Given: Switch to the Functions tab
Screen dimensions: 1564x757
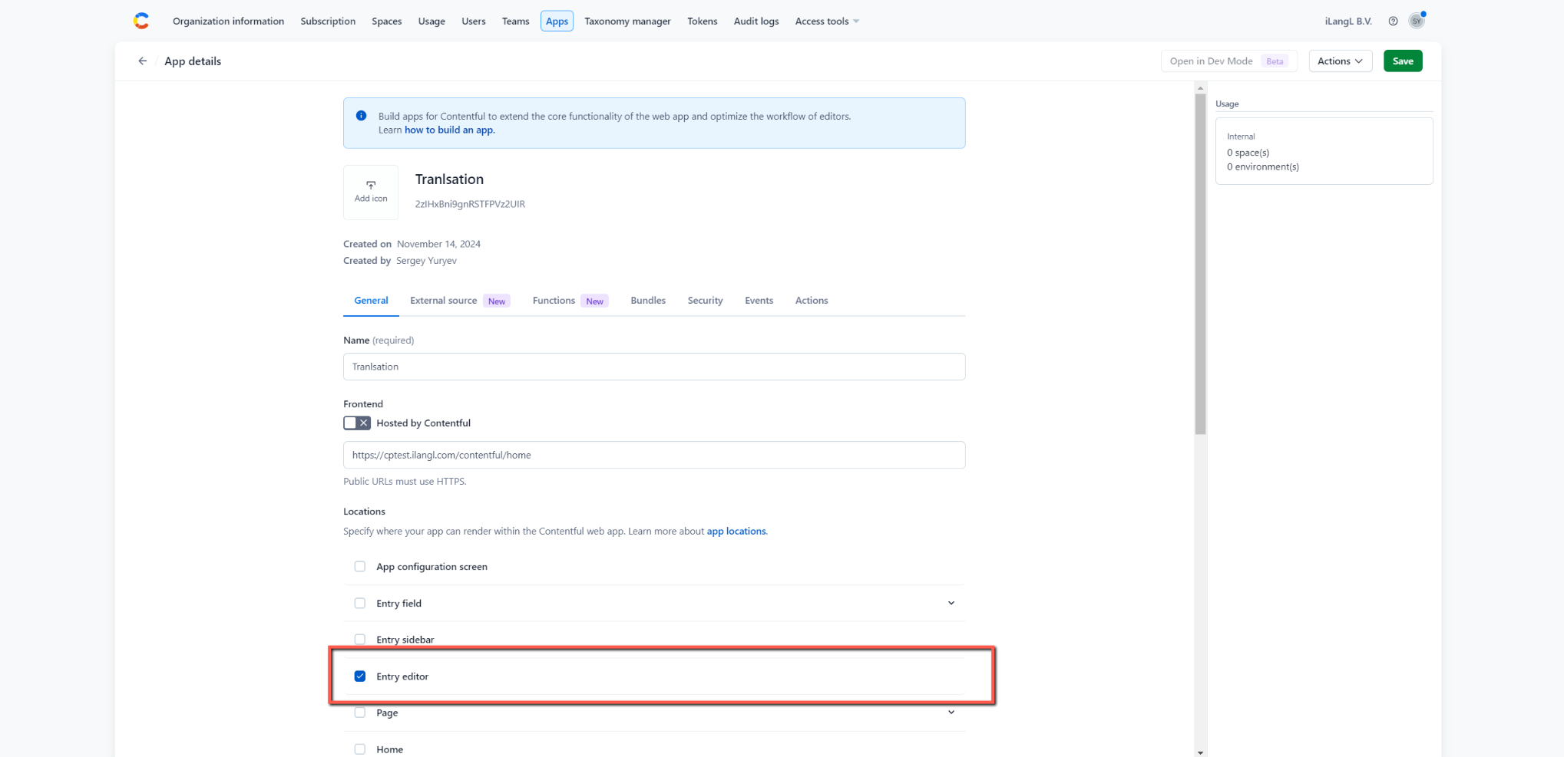Looking at the screenshot, I should pyautogui.click(x=570, y=301).
